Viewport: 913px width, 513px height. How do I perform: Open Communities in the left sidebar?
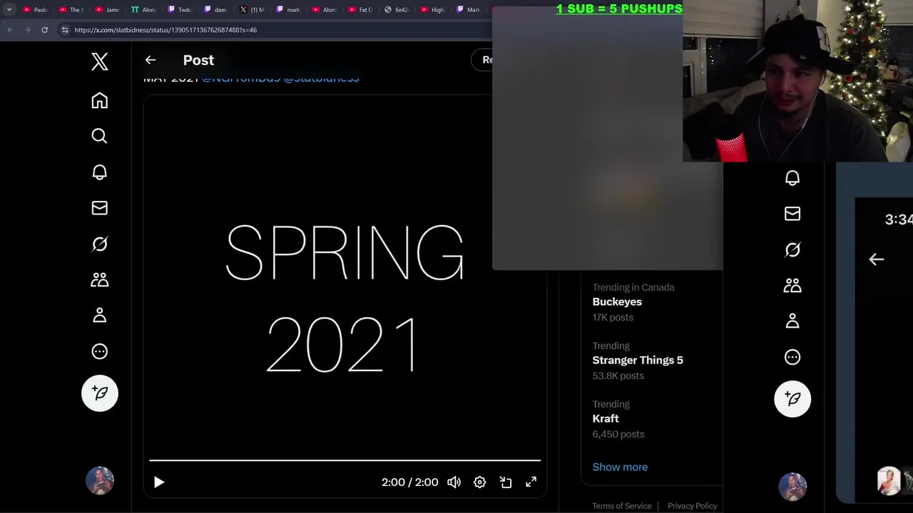tap(100, 279)
